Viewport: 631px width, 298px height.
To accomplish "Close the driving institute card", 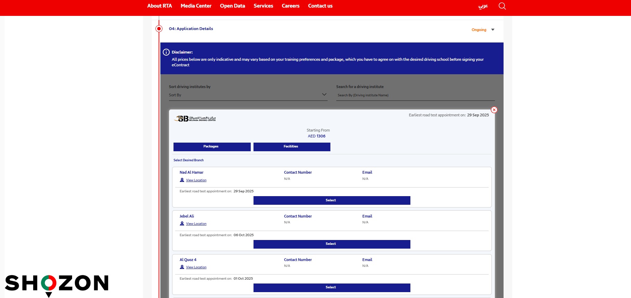I will click(494, 110).
